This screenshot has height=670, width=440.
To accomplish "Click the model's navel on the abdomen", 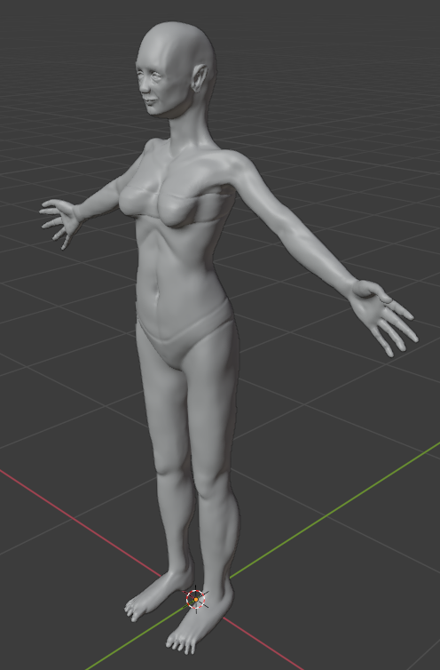I will click(158, 294).
